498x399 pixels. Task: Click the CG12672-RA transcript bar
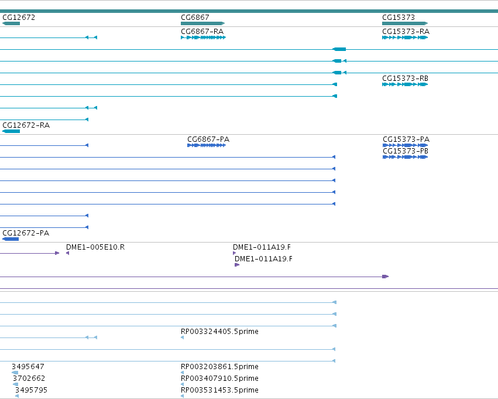[x=11, y=131]
